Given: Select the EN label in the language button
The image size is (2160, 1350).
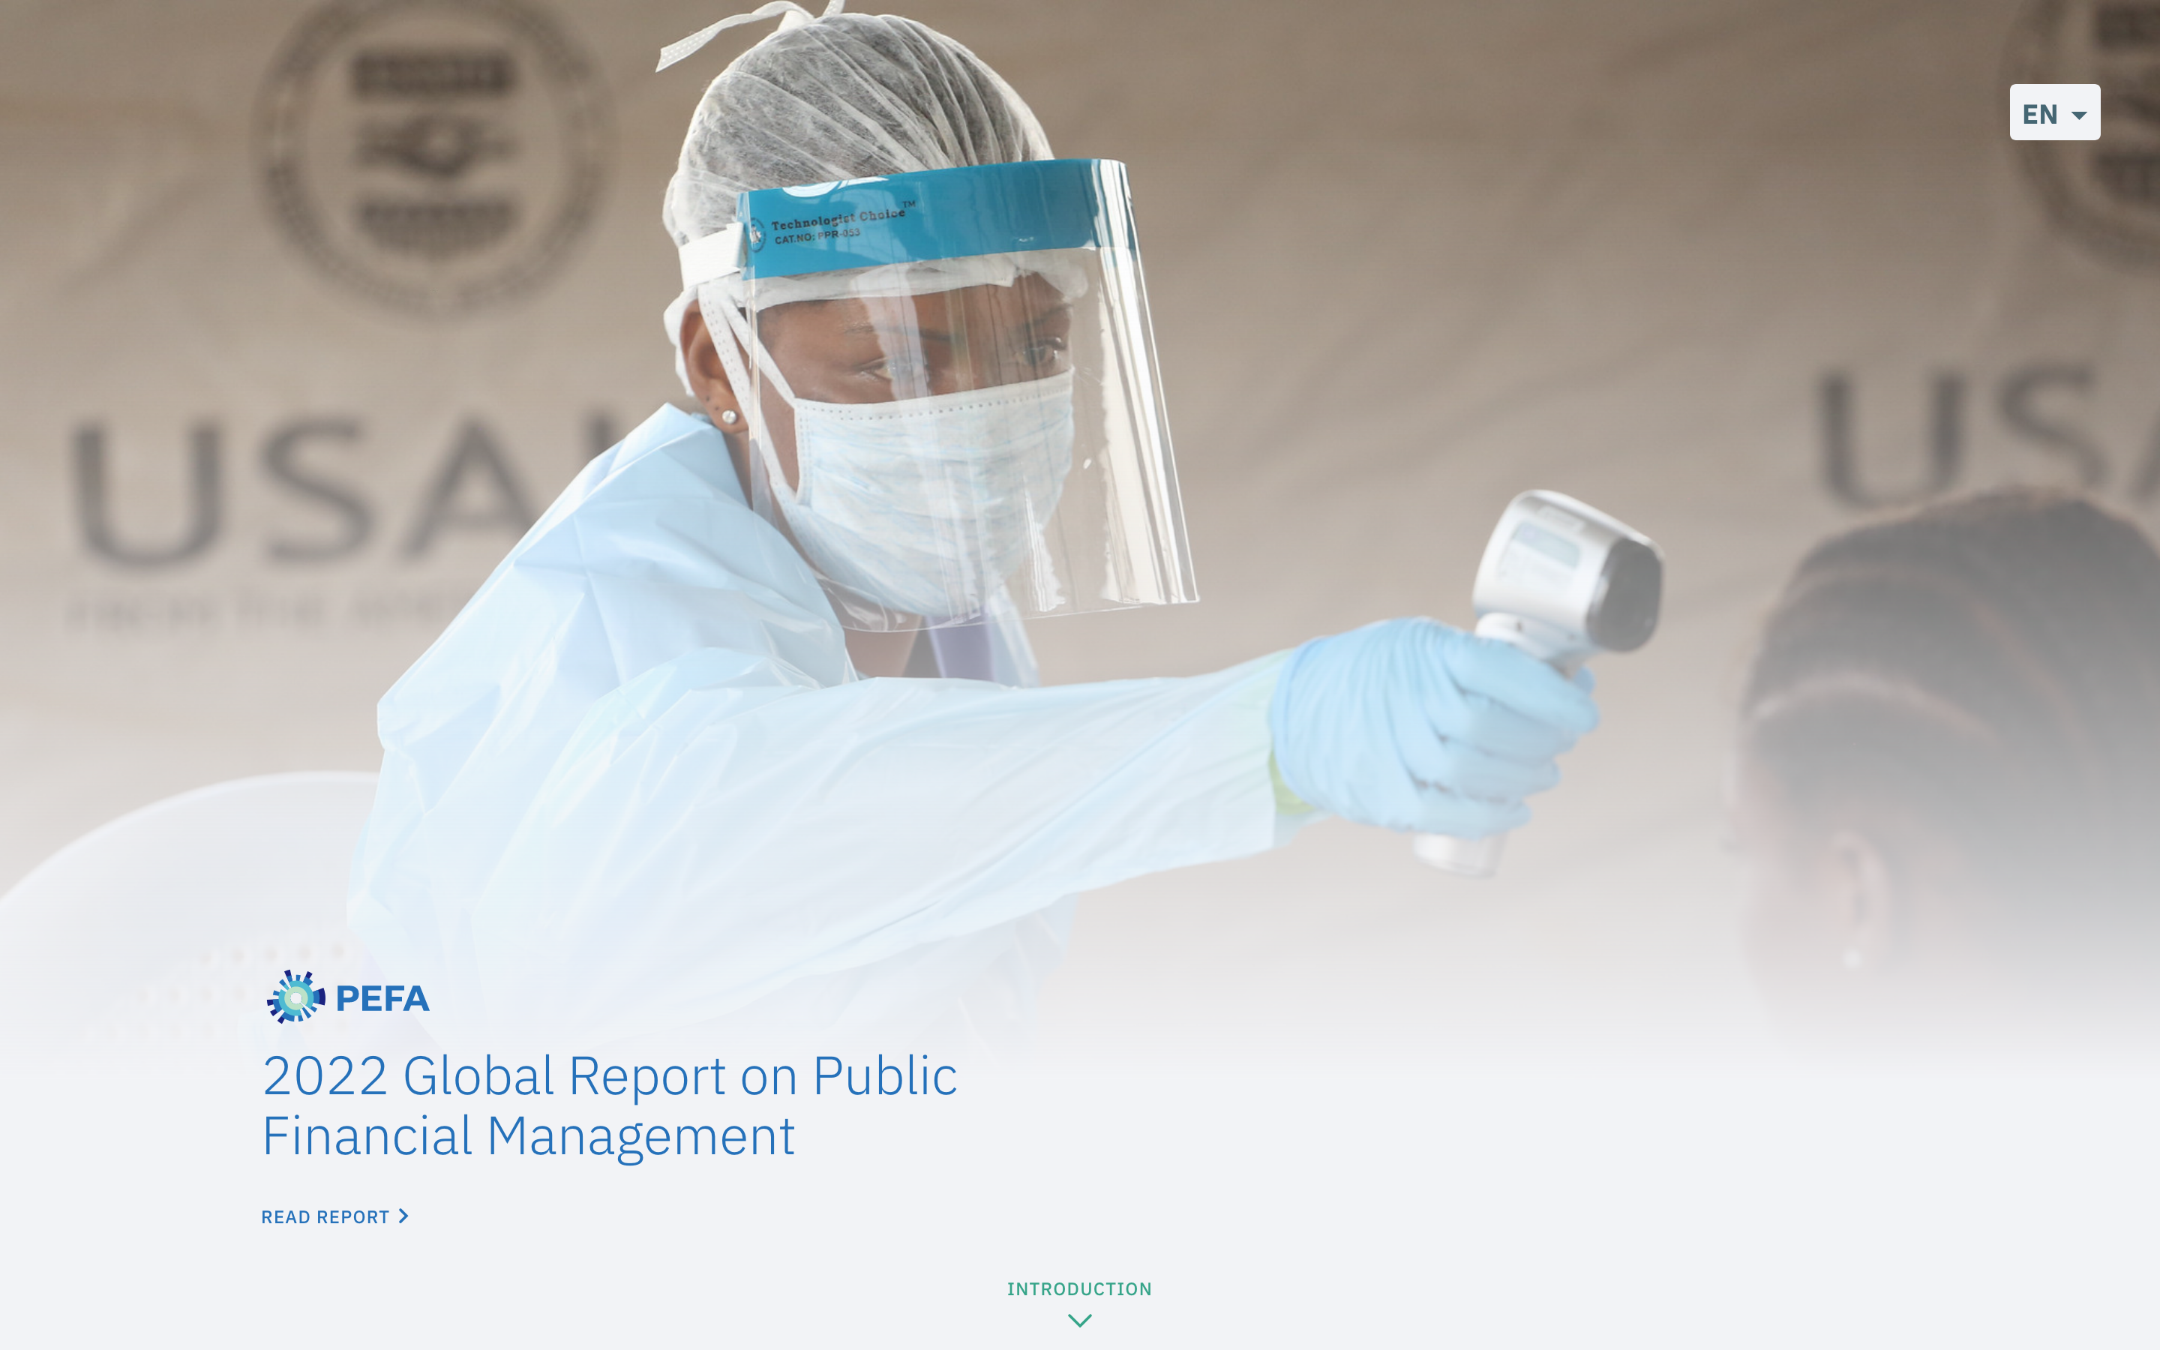Looking at the screenshot, I should pos(2039,112).
